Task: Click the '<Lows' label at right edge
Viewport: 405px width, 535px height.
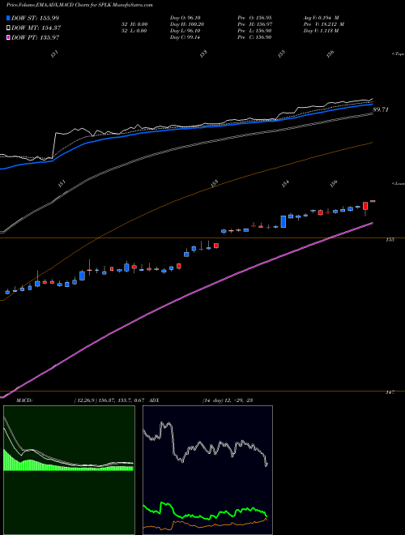Action: (398, 183)
